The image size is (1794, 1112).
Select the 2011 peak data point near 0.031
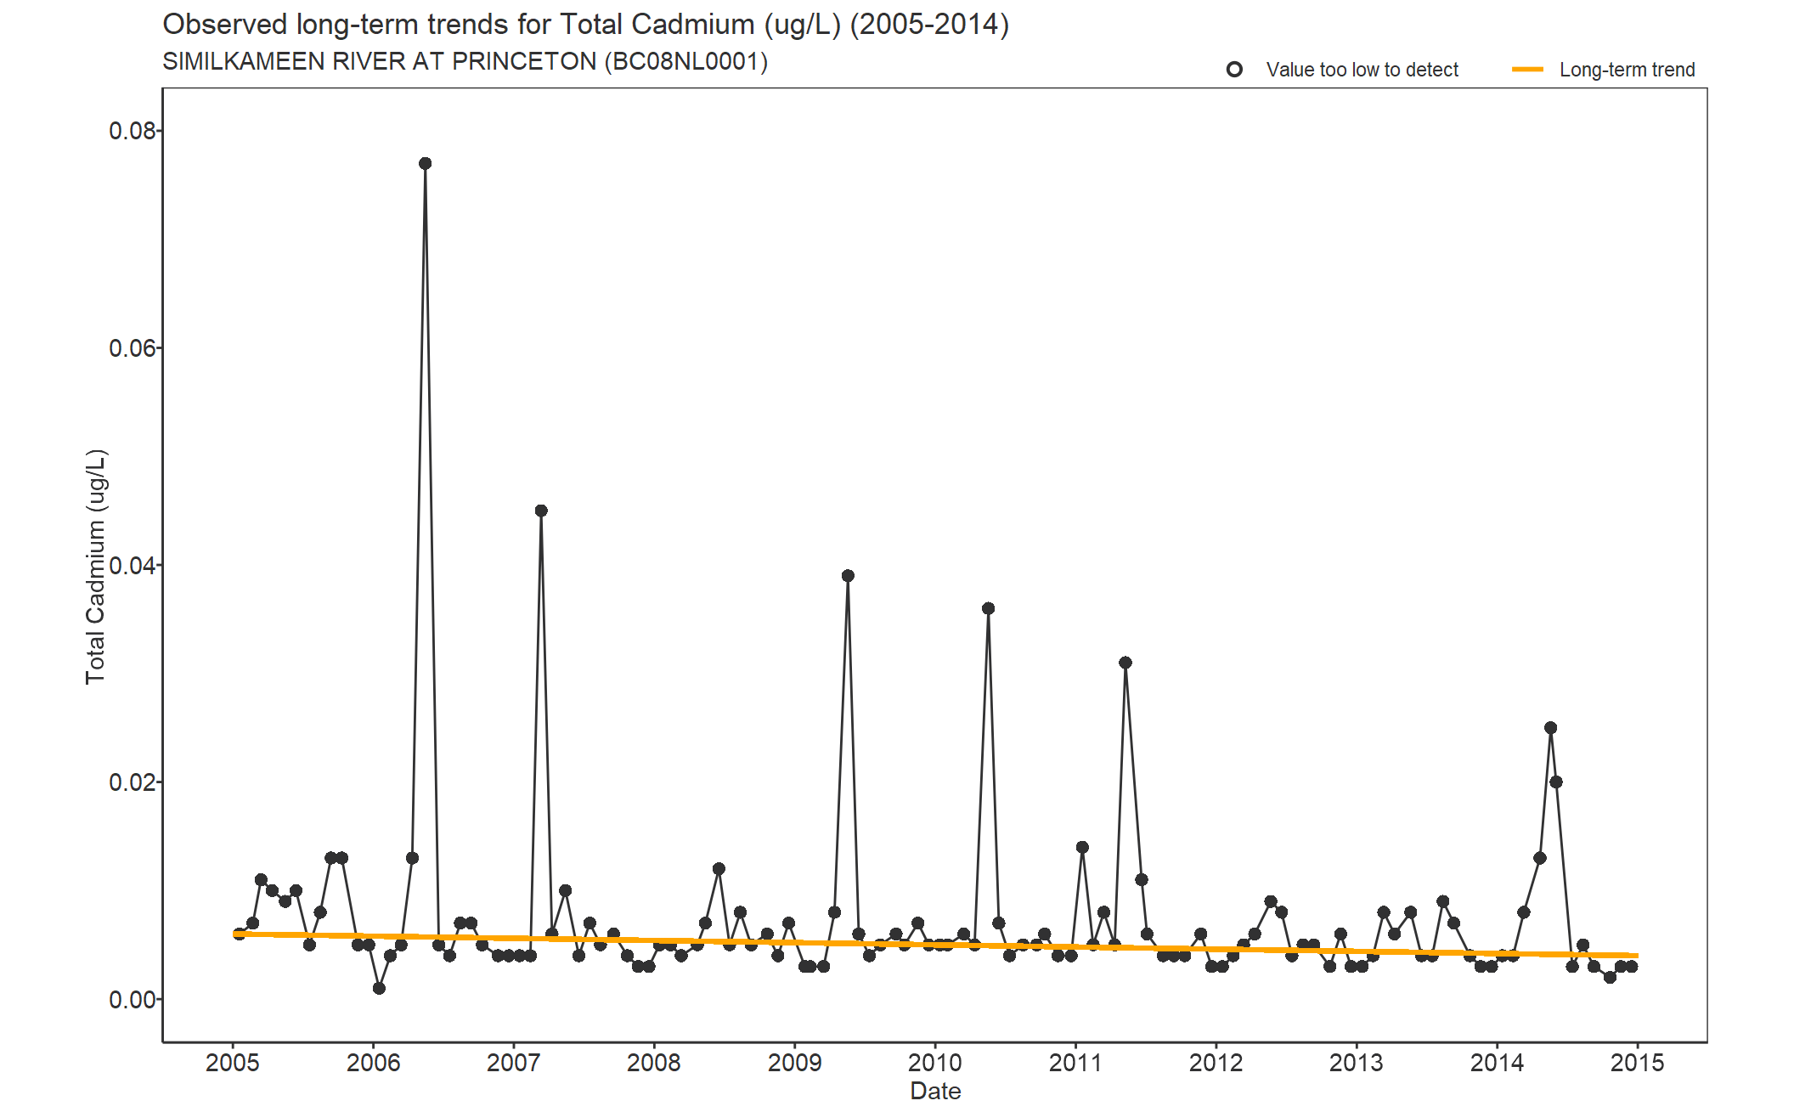(x=1125, y=663)
